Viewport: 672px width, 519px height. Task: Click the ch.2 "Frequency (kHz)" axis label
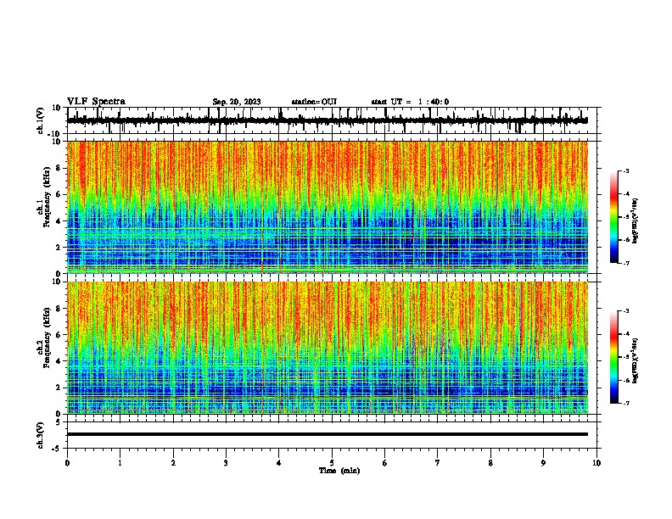coord(47,338)
